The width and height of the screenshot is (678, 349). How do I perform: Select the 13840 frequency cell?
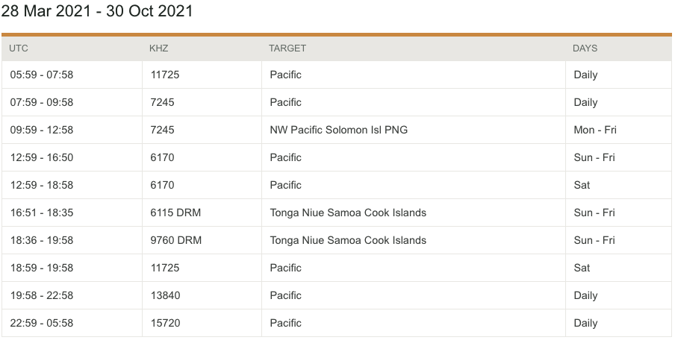165,295
